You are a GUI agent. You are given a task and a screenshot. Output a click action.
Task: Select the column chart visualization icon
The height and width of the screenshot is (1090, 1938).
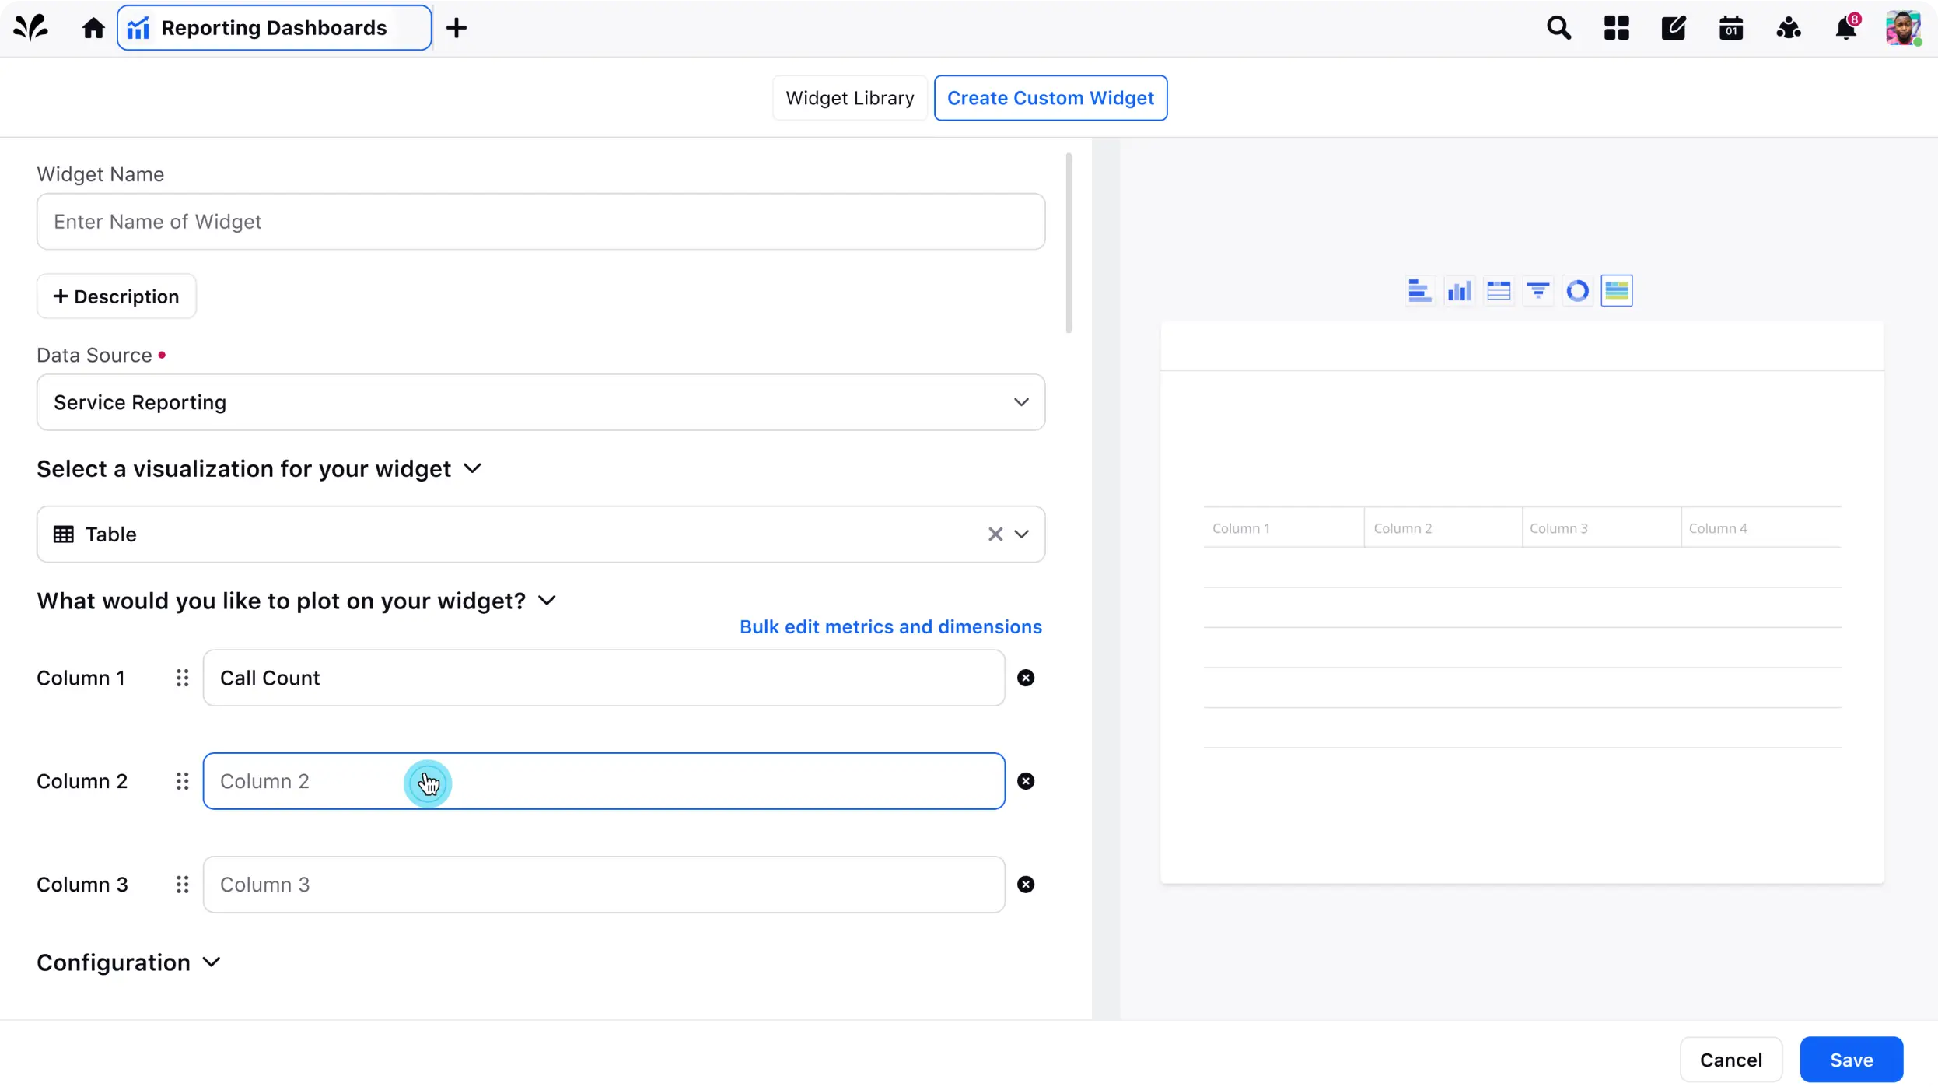[1459, 291]
